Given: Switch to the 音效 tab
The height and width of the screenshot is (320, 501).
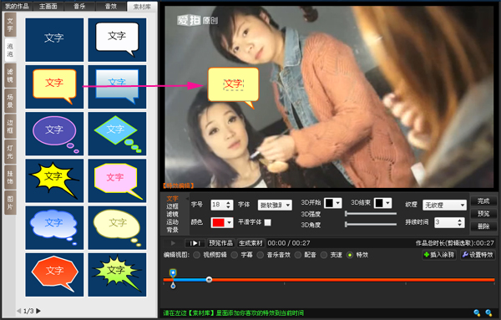Looking at the screenshot, I should (111, 6).
